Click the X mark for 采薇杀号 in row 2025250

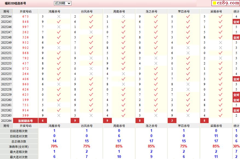click(x=220, y=48)
